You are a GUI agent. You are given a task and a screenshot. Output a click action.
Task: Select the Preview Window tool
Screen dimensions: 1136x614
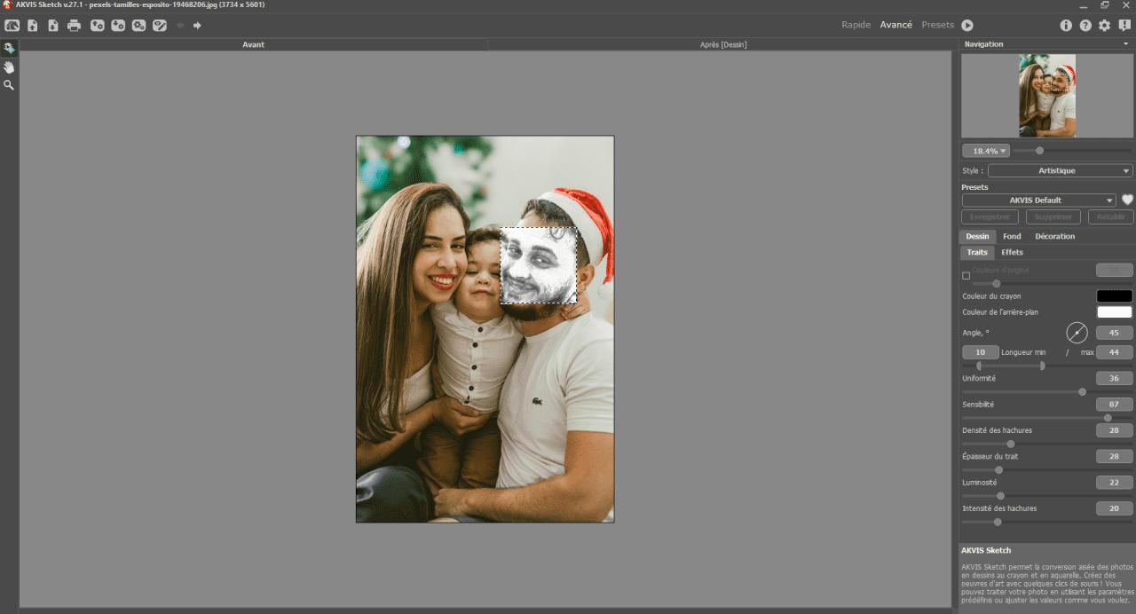tap(9, 49)
